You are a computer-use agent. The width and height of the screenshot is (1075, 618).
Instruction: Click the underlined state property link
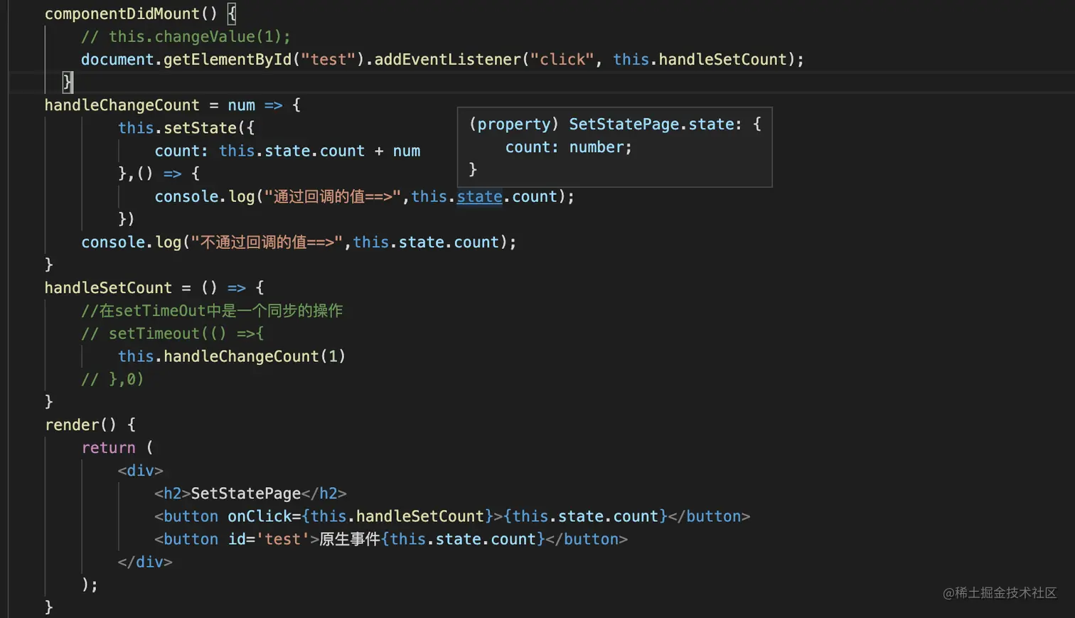point(479,196)
